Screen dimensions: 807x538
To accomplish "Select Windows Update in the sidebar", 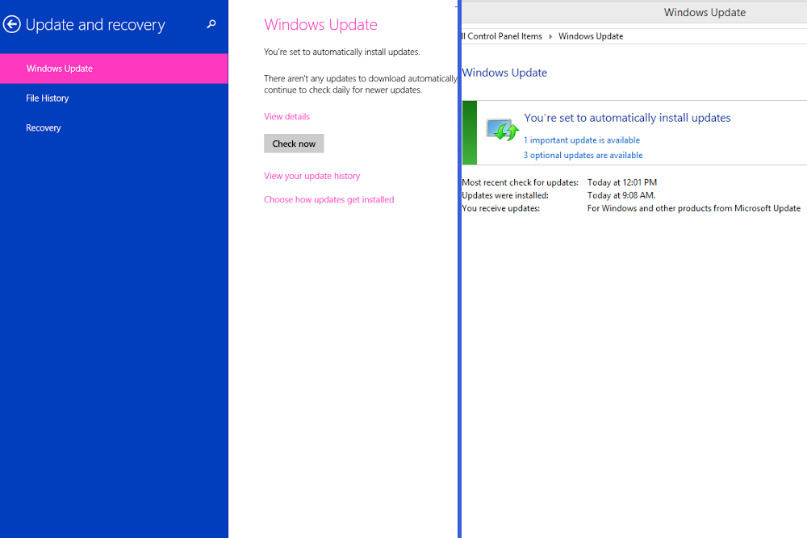I will click(x=114, y=69).
